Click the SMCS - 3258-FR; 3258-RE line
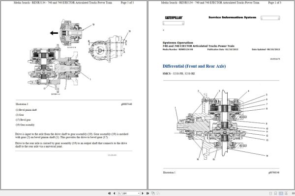This screenshot has height=196, width=295. [x=179, y=73]
